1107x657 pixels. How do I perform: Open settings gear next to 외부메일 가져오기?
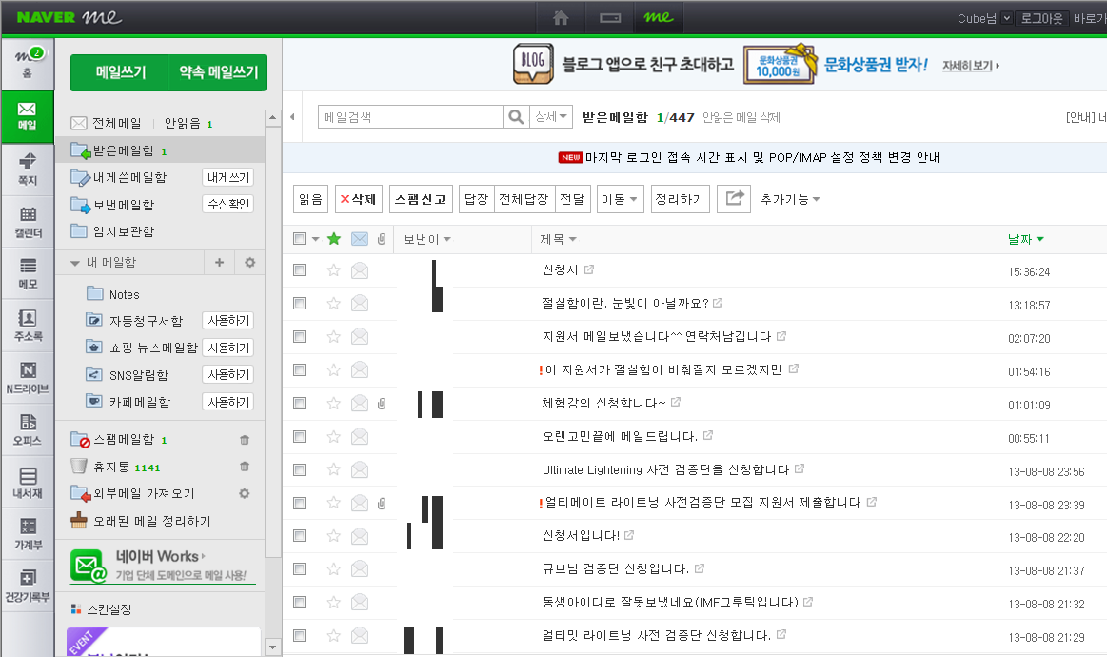click(246, 493)
